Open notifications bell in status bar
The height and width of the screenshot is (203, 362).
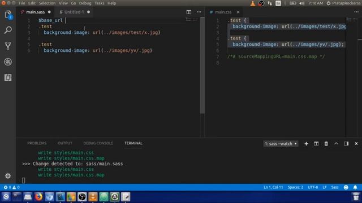tap(355, 187)
